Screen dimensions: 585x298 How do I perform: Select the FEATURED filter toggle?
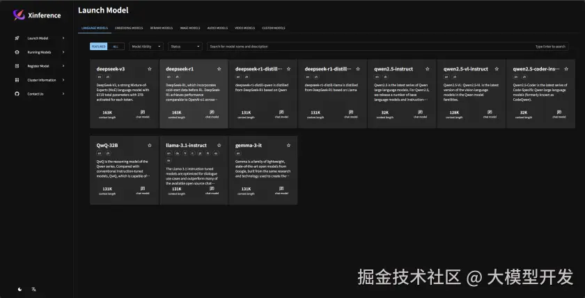click(x=98, y=47)
